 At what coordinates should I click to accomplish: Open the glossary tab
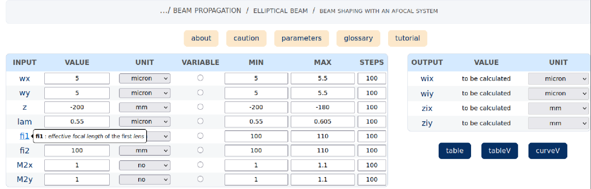358,38
